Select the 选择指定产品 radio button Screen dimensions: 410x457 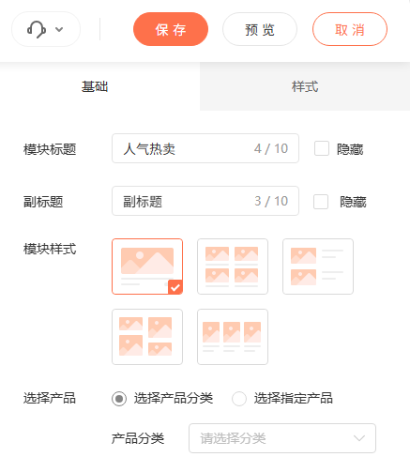pyautogui.click(x=239, y=399)
